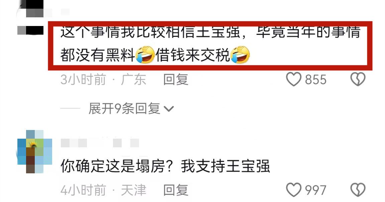385x202 pixels.
Task: Open the pixelated sunflower avatar profile
Action: point(35,152)
